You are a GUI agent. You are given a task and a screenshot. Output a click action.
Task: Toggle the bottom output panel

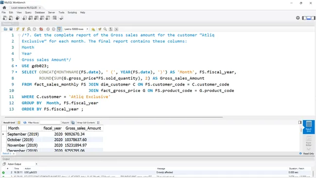coord(309,18)
